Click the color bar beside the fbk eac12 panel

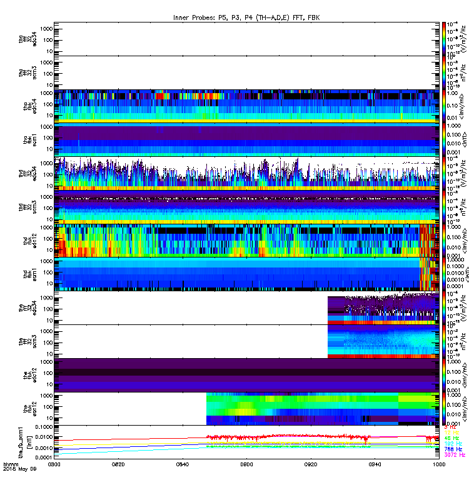pos(444,409)
